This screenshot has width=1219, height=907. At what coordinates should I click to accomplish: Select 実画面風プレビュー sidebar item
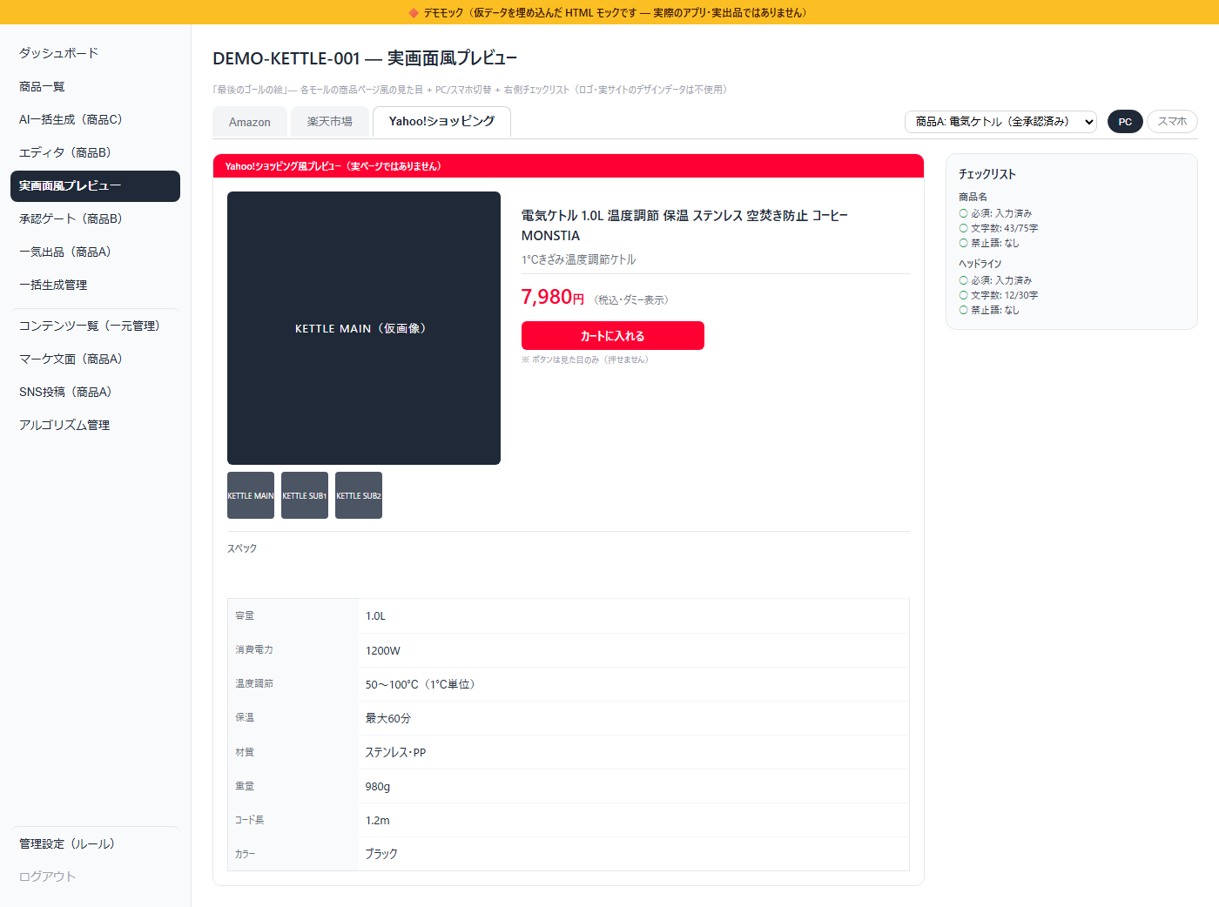click(95, 186)
